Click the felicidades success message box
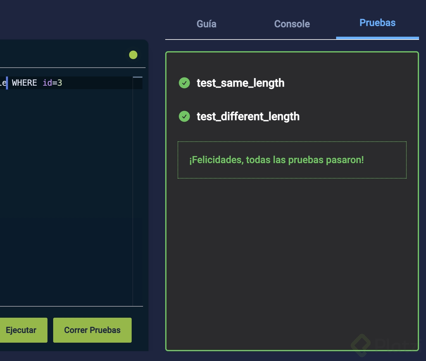Screen dimensions: 426x361 point(292,160)
